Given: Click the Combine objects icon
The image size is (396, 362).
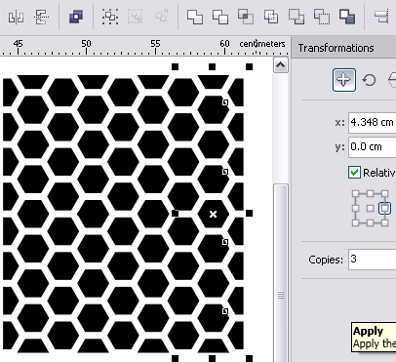Looking at the screenshot, I should pos(76,17).
